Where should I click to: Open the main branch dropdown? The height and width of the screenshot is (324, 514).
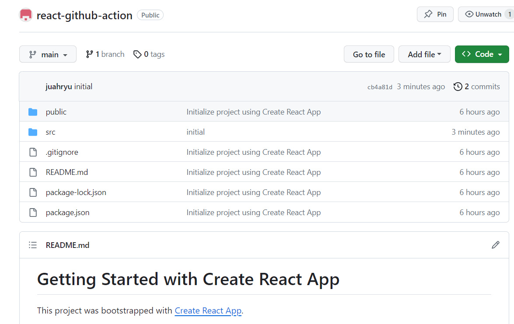(48, 54)
